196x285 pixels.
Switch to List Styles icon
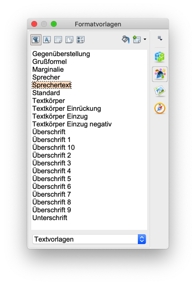coord(81,40)
